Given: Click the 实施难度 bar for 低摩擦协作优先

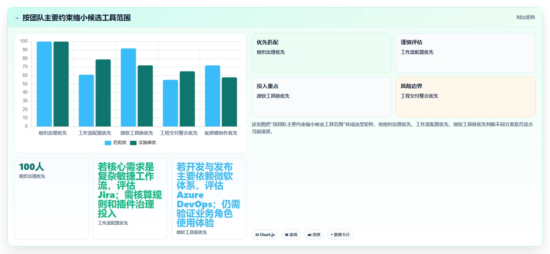Looking at the screenshot, I should 229,102.
